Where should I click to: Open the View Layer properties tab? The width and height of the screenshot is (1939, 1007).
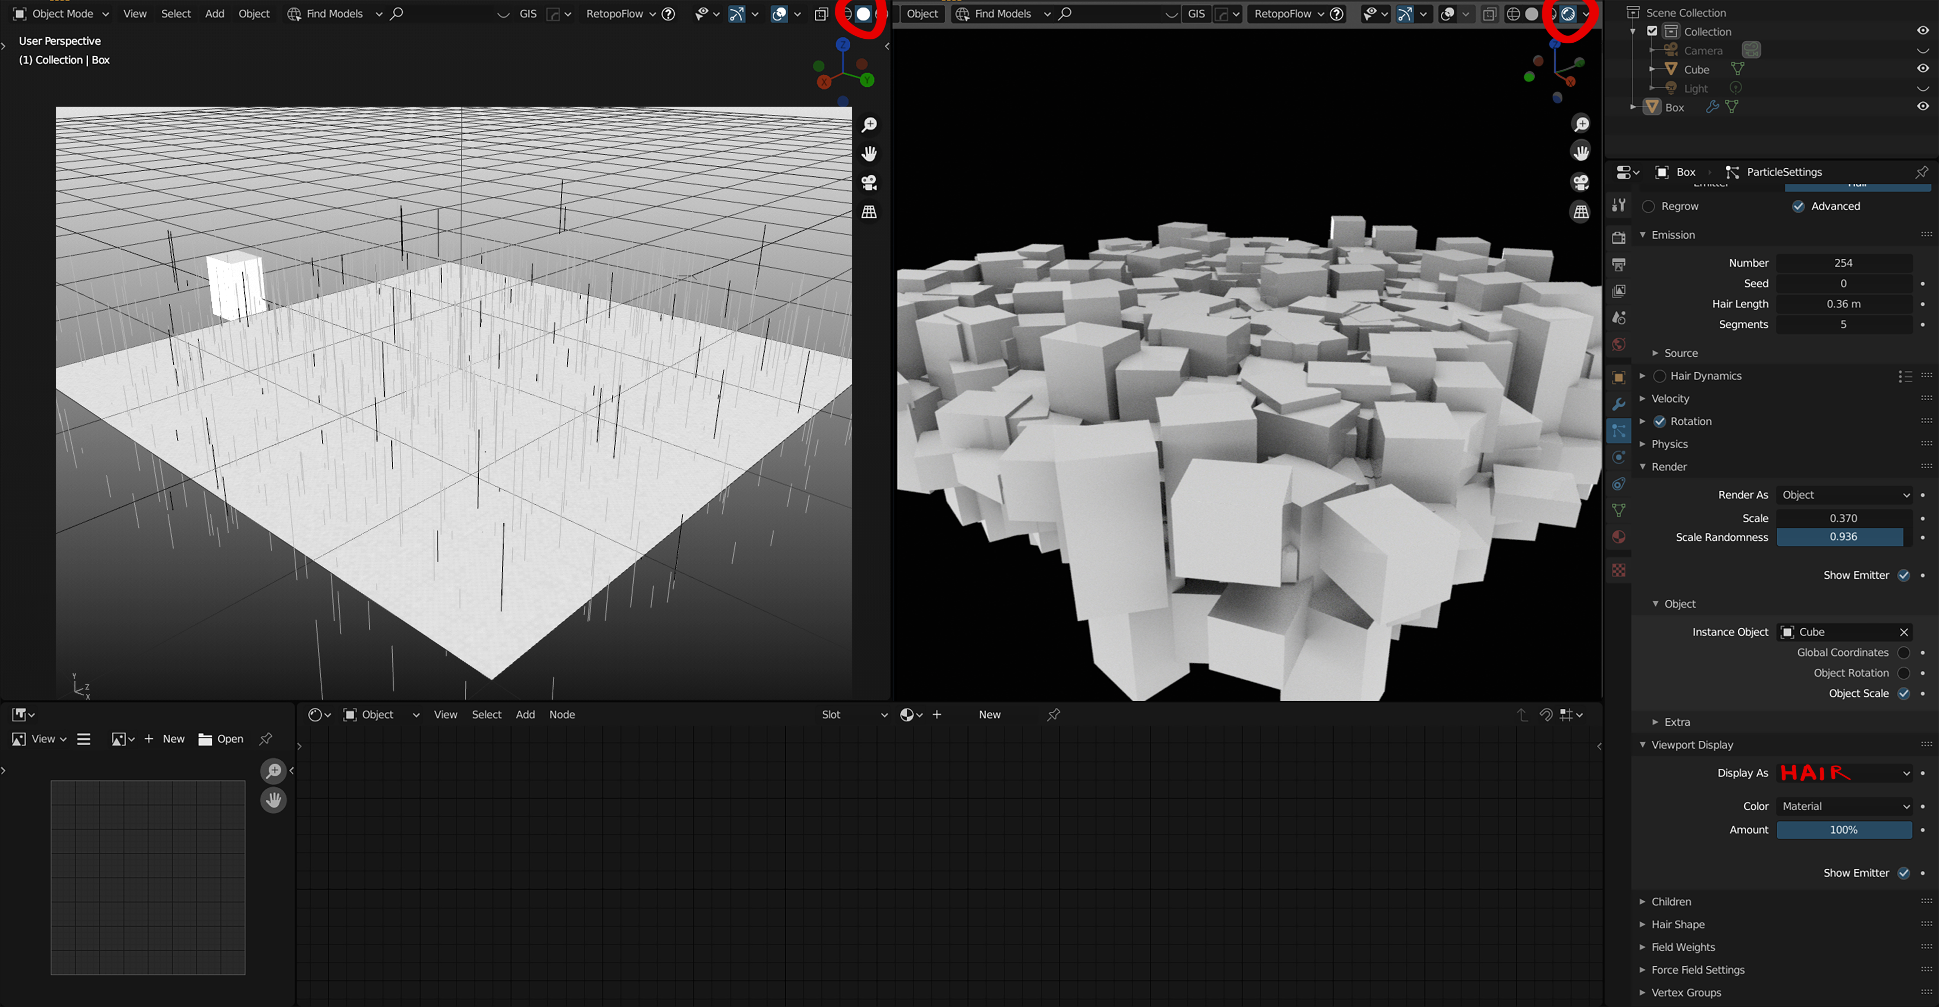(x=1619, y=290)
